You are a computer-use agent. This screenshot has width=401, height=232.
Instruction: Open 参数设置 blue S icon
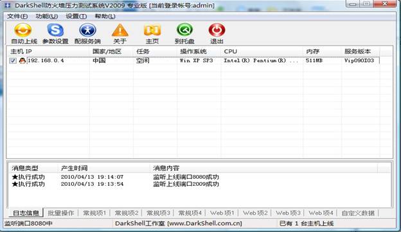pos(55,30)
